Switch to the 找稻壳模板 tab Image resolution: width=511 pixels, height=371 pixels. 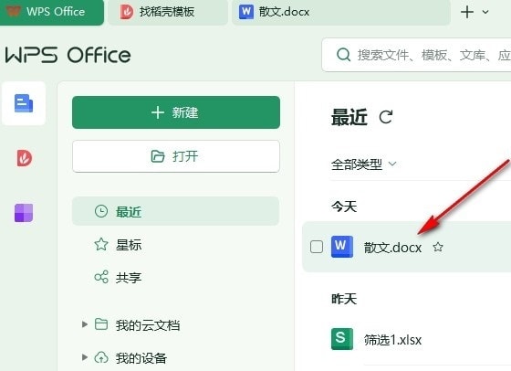(x=168, y=12)
